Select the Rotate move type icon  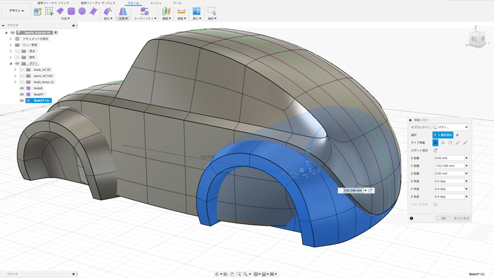pos(450,142)
